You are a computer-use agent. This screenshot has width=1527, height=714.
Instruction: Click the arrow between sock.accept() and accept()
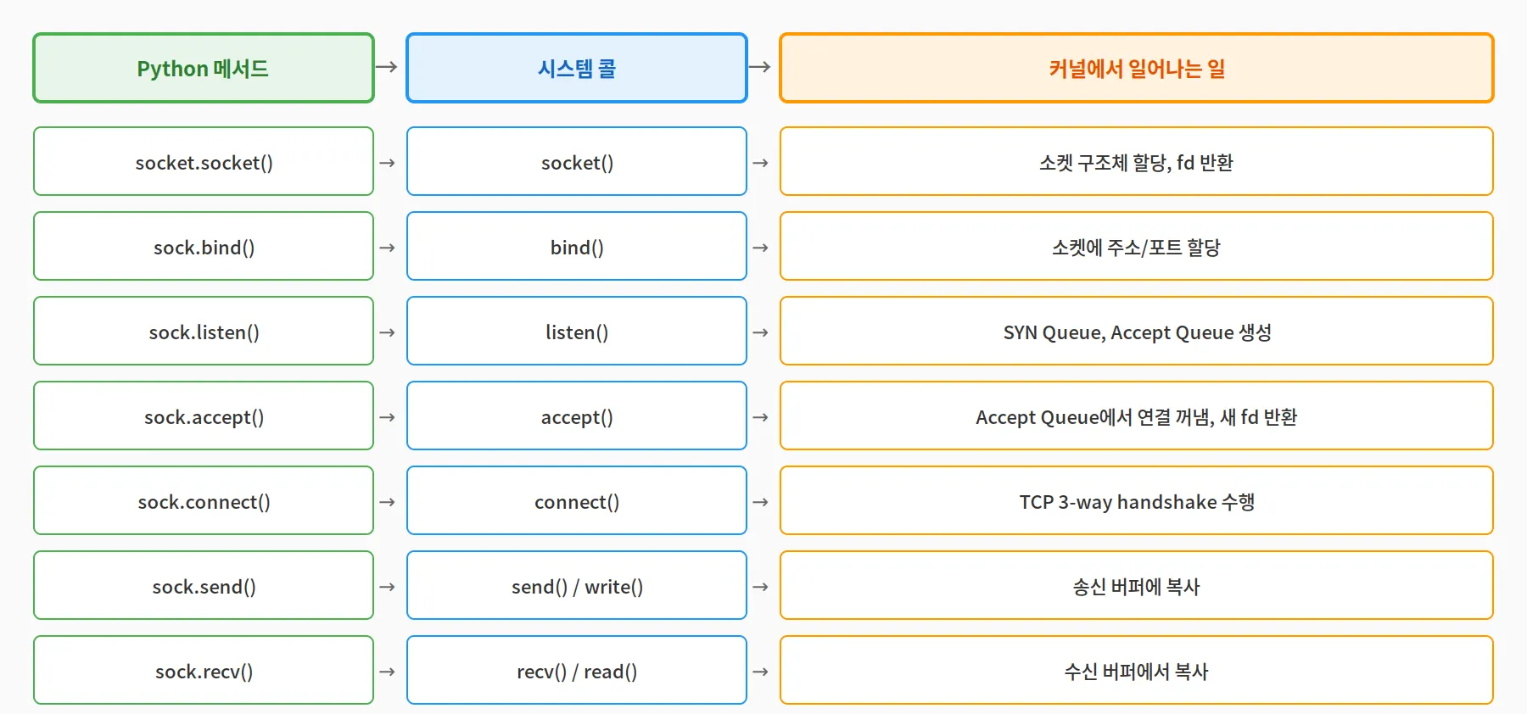(x=387, y=417)
